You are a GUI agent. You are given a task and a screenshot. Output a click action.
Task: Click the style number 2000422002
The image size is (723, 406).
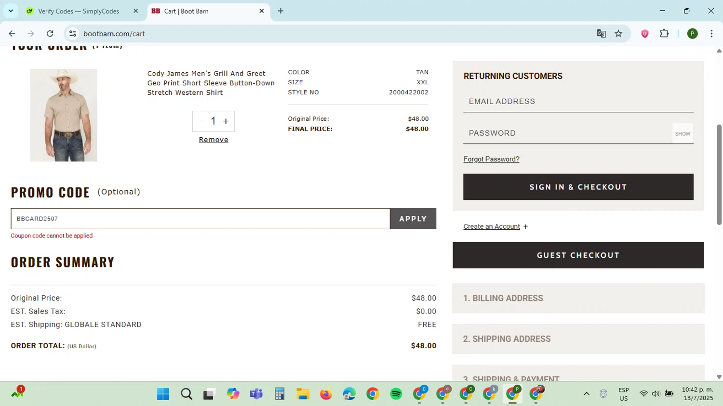[409, 92]
